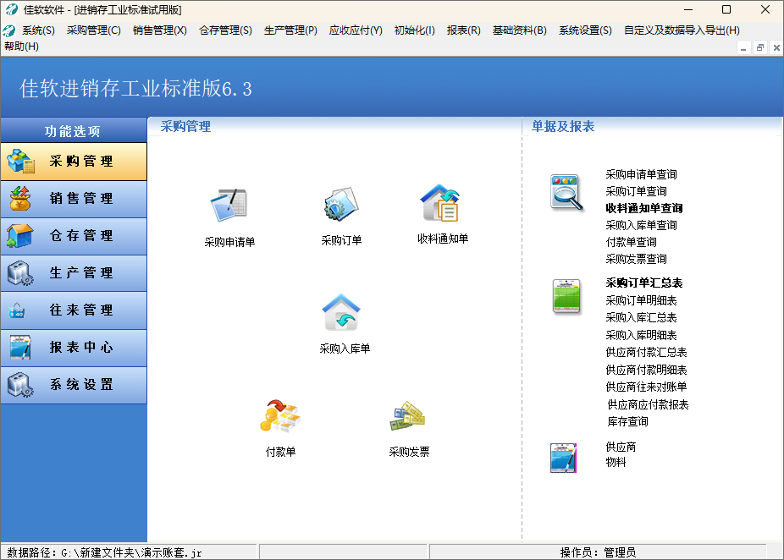The height and width of the screenshot is (560, 784).
Task: Open the 系统(S) menu
Action: click(x=38, y=30)
